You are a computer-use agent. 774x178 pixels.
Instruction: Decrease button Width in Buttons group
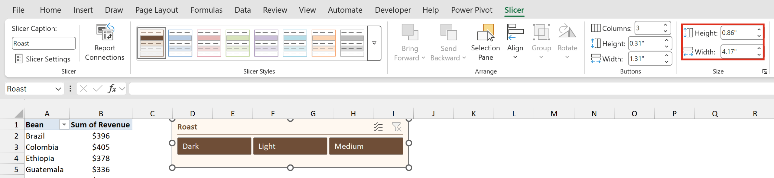point(667,62)
